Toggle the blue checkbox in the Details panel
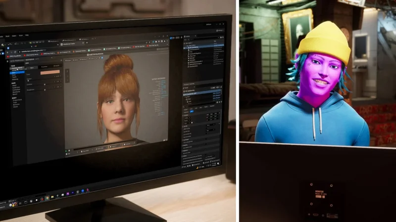 pos(192,111)
